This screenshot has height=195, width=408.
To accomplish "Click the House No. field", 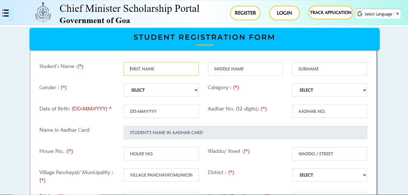I will (x=161, y=154).
